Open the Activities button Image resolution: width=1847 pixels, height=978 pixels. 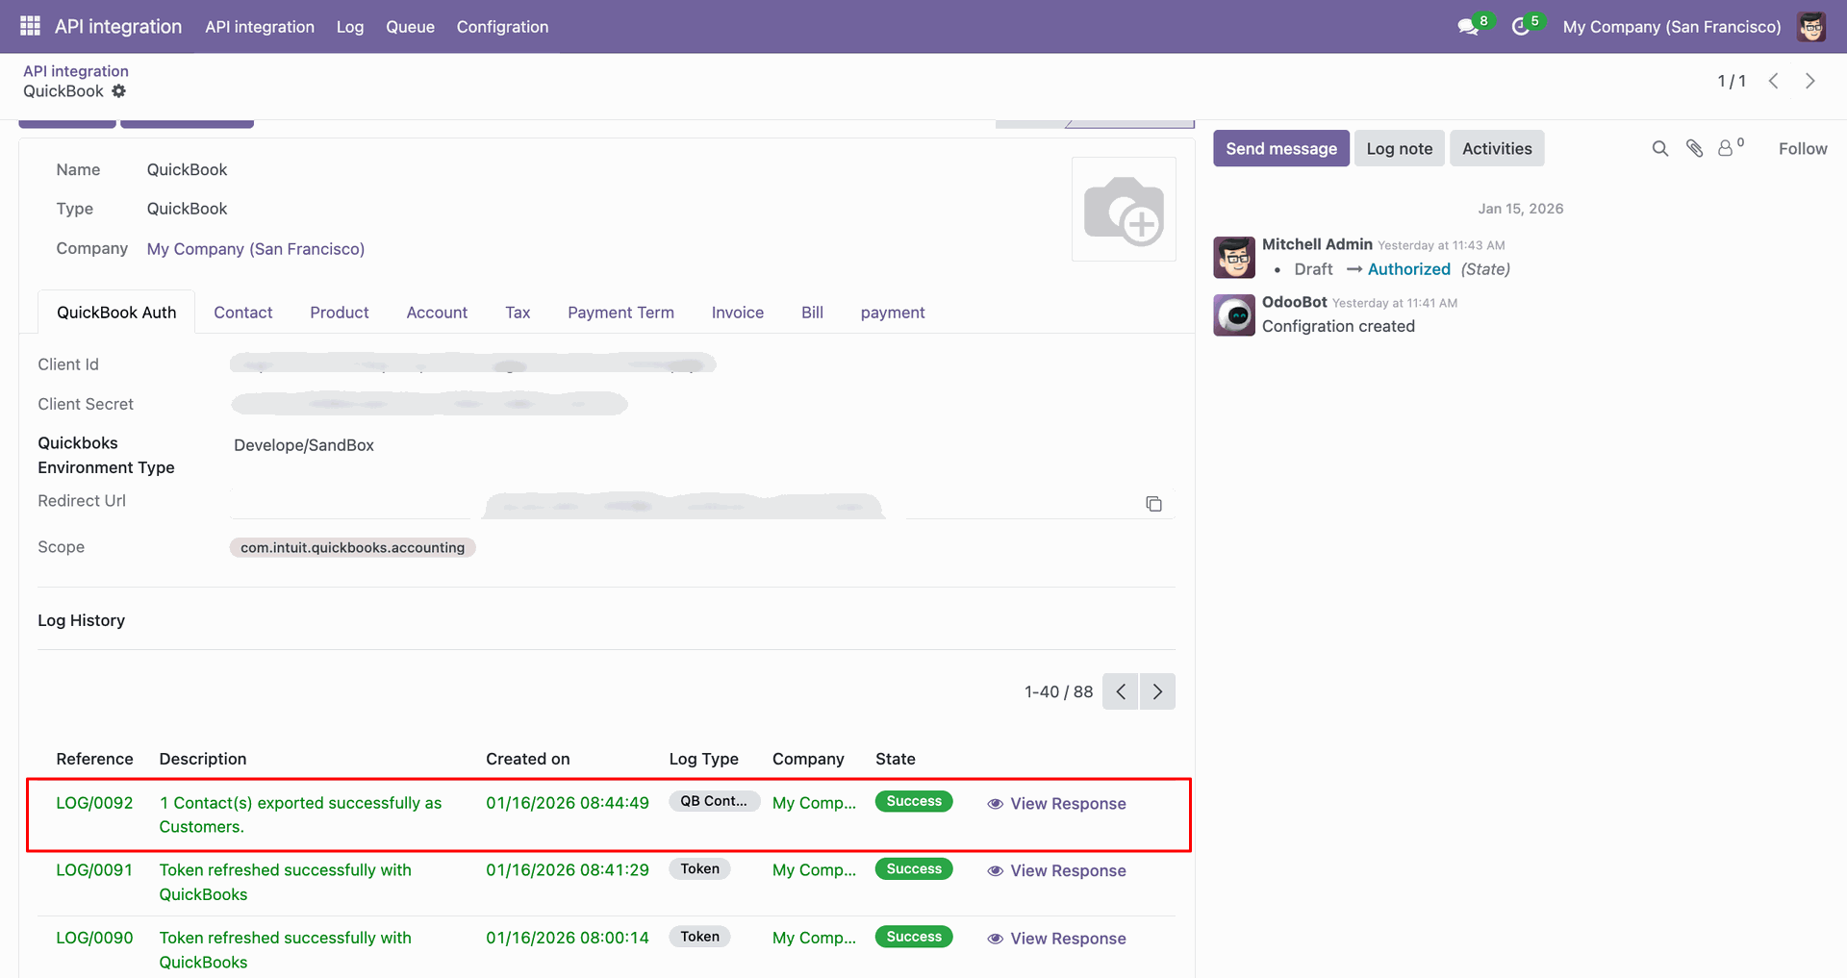(1497, 148)
